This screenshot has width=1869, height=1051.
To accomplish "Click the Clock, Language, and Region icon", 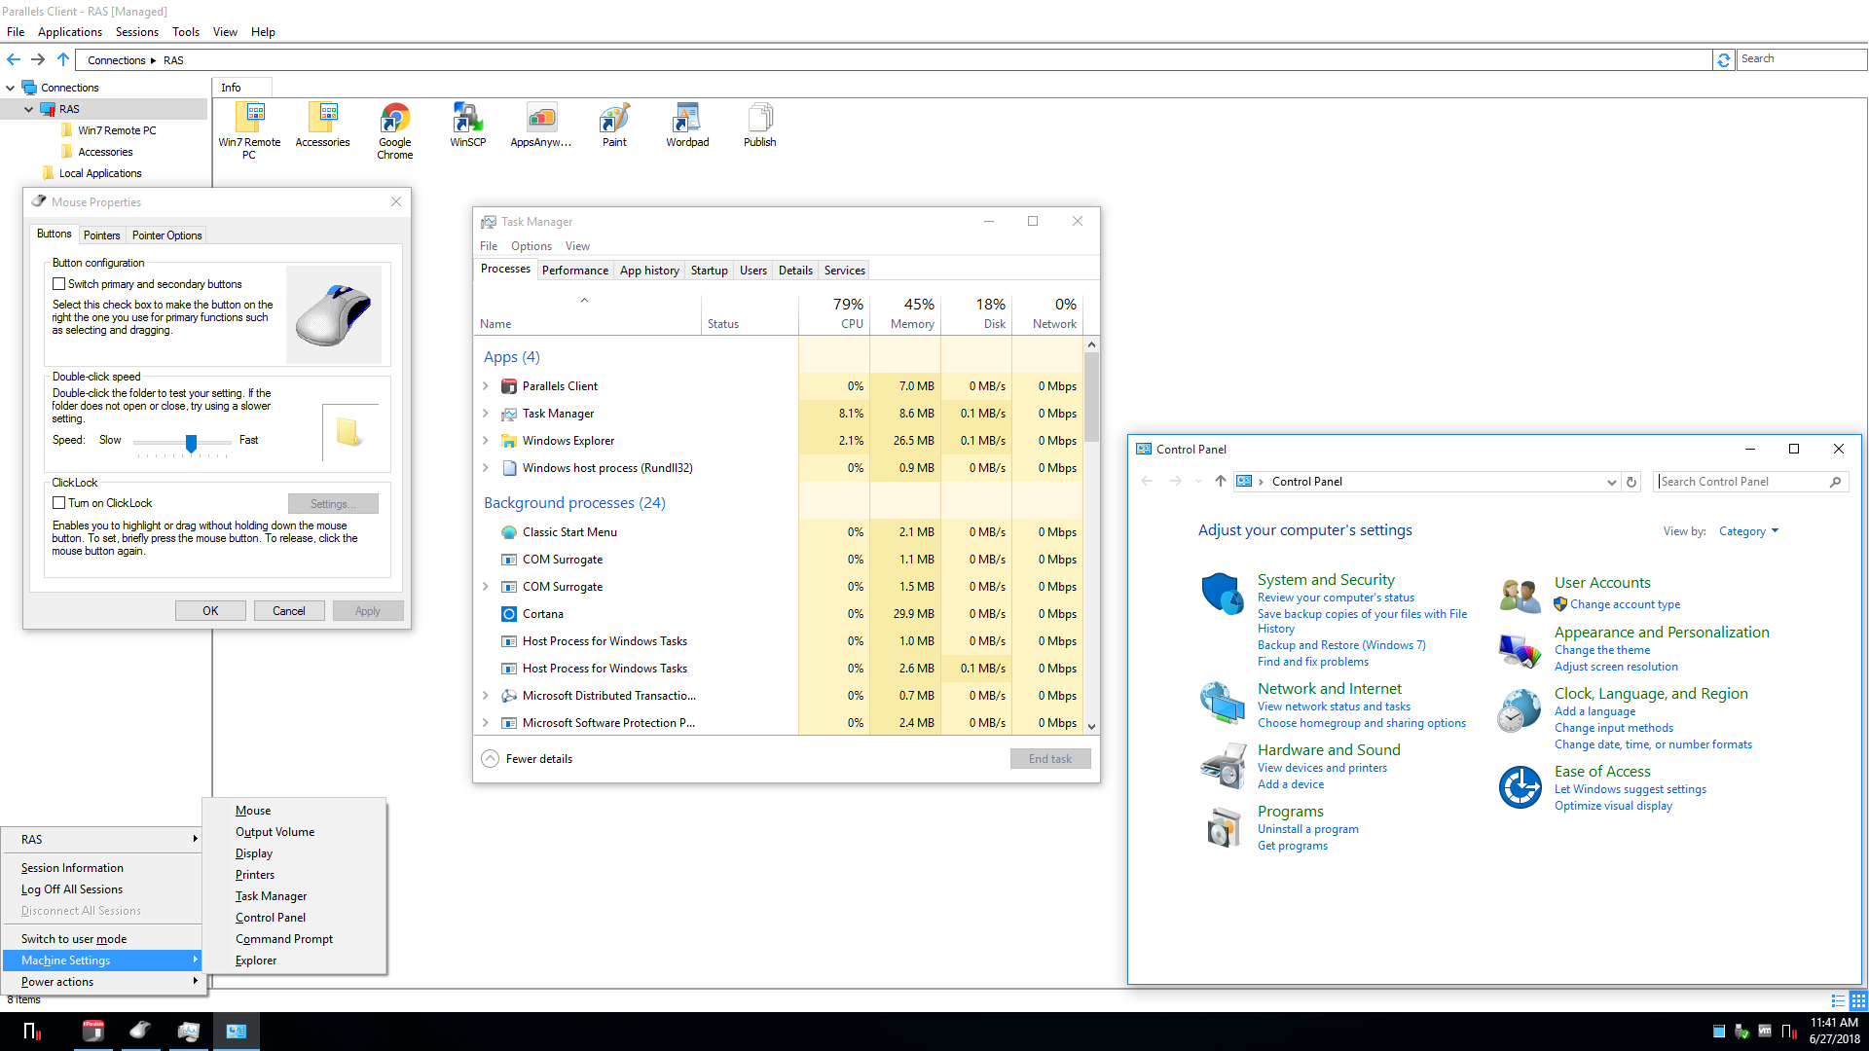I will [1520, 711].
